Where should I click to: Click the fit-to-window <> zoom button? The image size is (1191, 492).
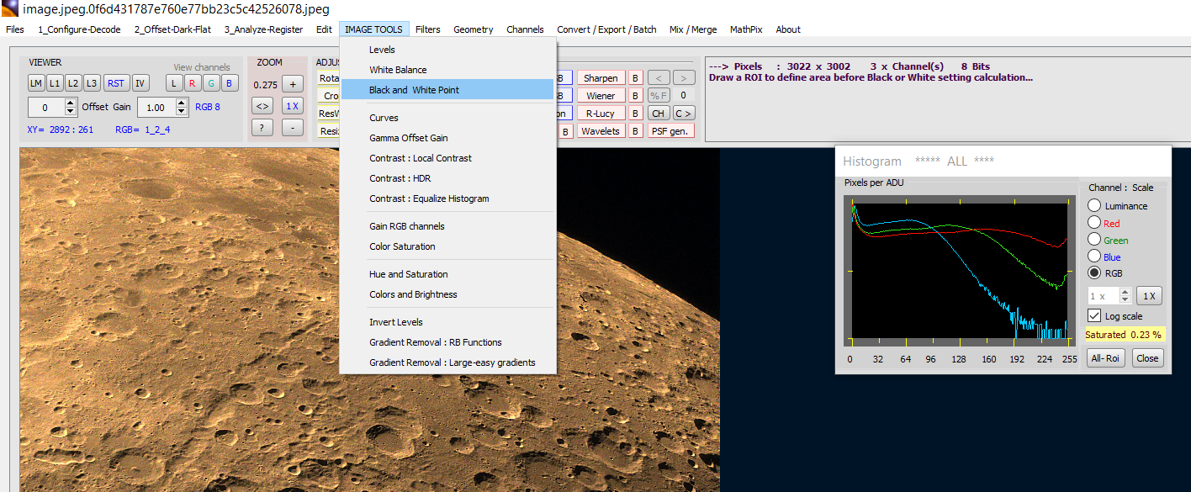262,106
